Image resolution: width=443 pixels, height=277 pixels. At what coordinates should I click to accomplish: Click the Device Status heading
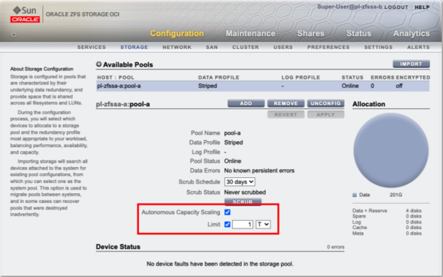pyautogui.click(x=118, y=247)
